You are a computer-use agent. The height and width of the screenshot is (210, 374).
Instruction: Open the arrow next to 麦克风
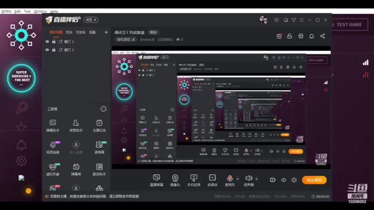tap(237, 179)
